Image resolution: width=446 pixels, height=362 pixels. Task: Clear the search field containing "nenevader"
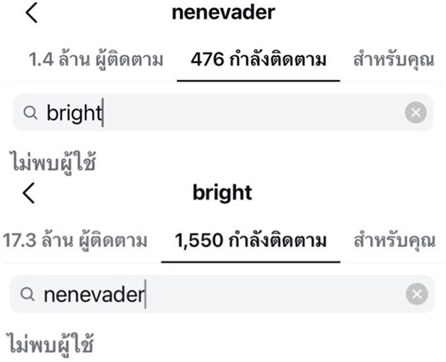(416, 295)
